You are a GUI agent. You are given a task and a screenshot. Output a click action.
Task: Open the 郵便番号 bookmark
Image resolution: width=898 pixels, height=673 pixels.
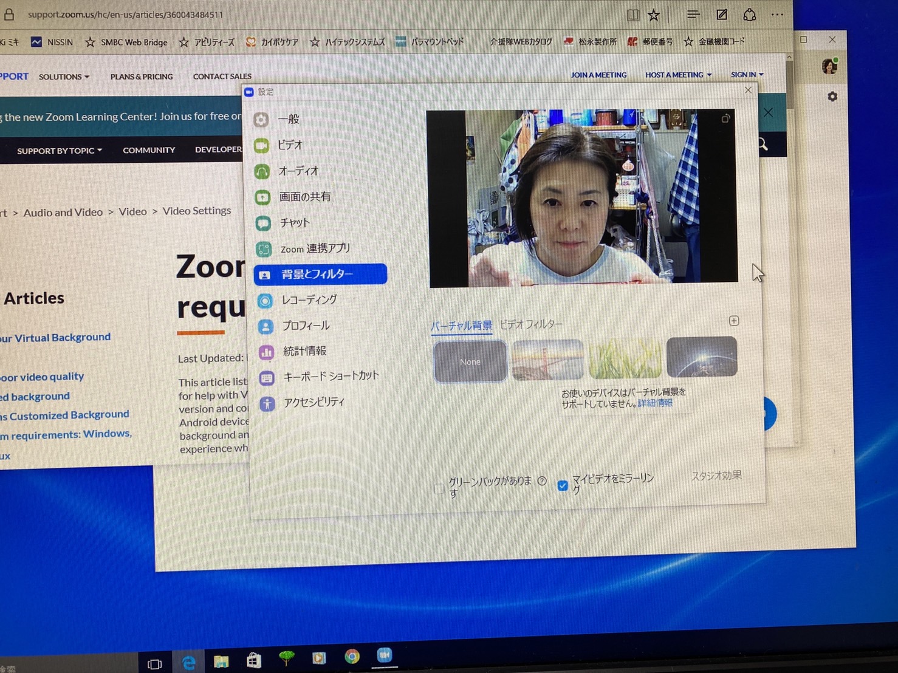coord(650,41)
